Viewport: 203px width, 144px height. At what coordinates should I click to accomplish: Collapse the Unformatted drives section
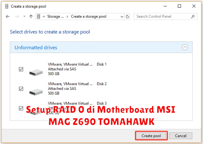185,47
